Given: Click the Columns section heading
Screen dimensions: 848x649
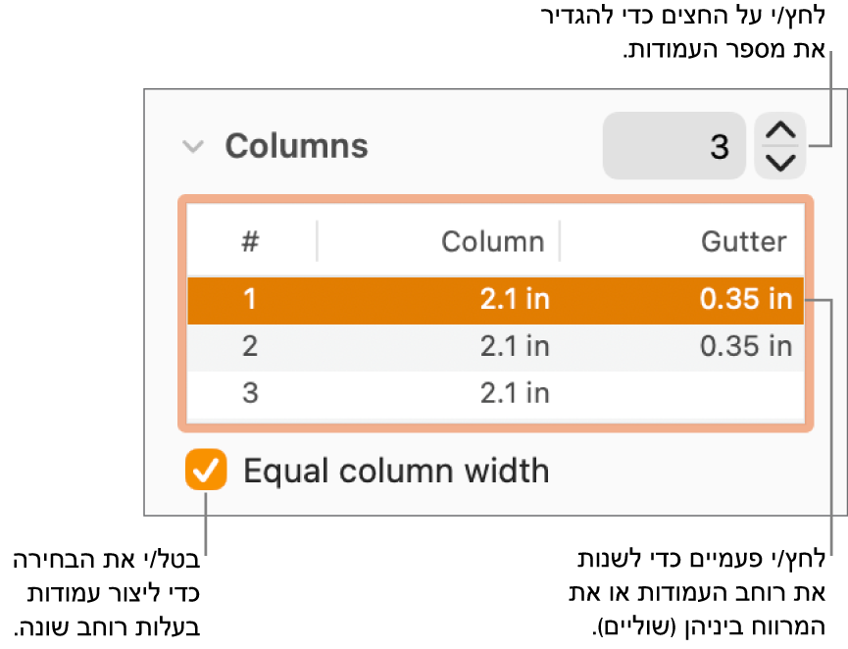Looking at the screenshot, I should point(296,146).
